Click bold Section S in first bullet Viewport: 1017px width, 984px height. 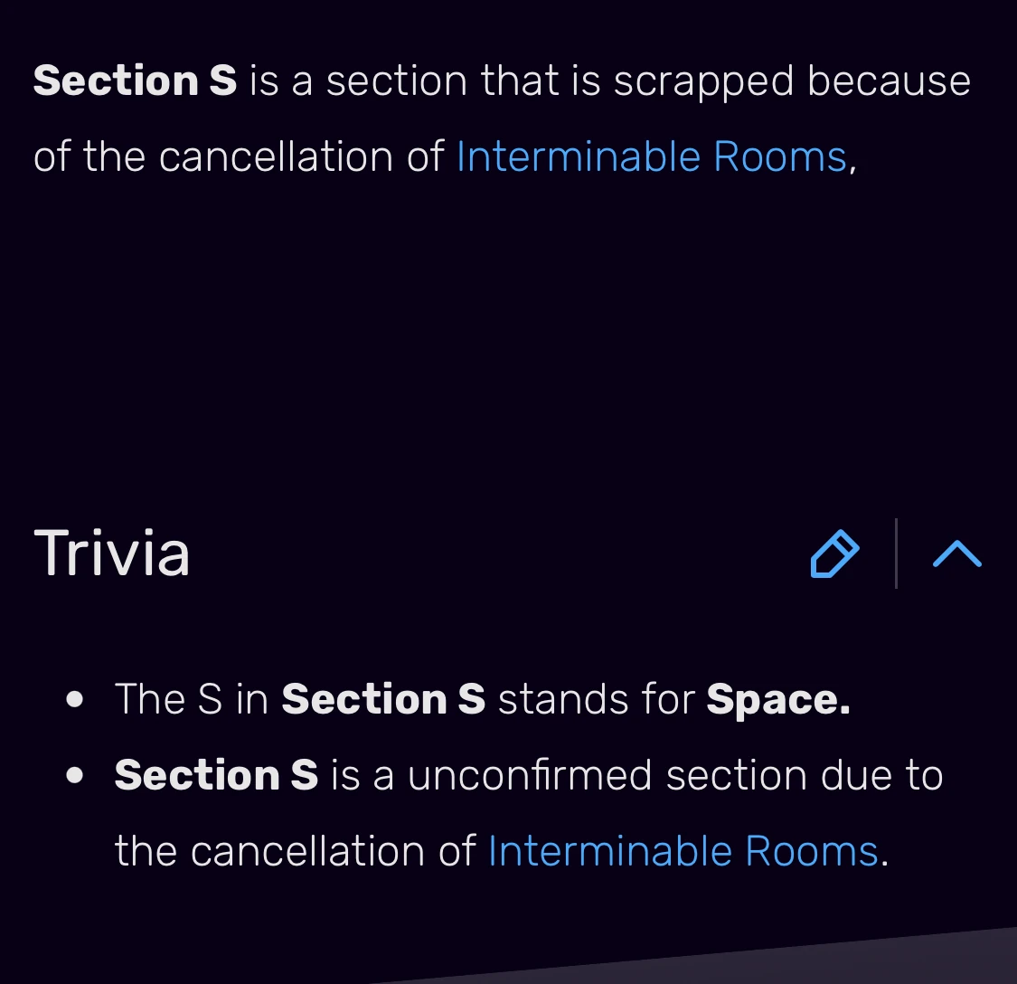[383, 699]
